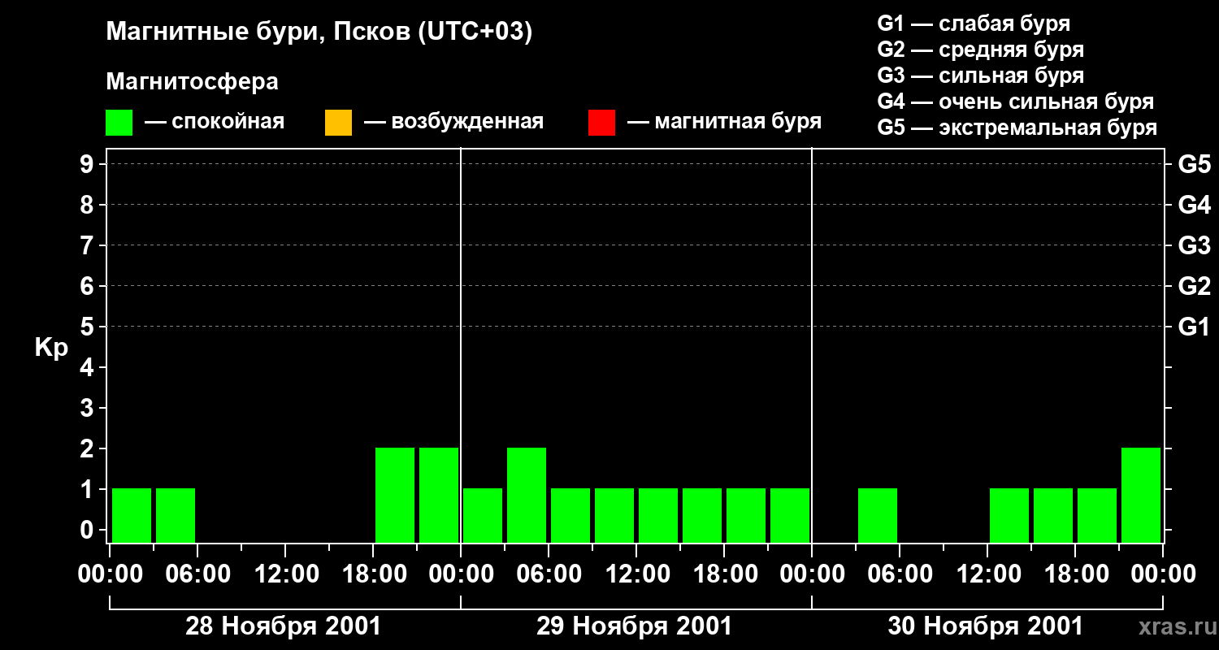
Task: Click the 18:00–21:00 bar on 29 Ноября
Action: pyautogui.click(x=746, y=515)
